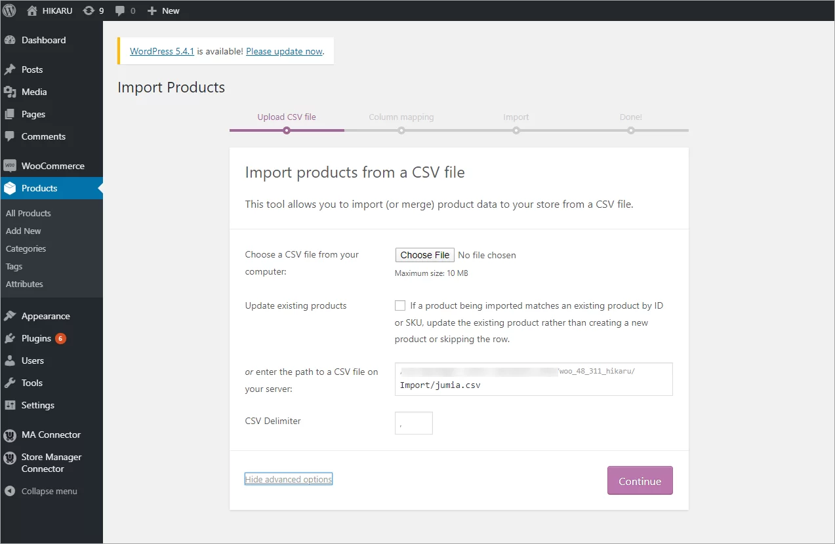Click the Choose File button
This screenshot has height=544, width=835.
pyautogui.click(x=424, y=254)
